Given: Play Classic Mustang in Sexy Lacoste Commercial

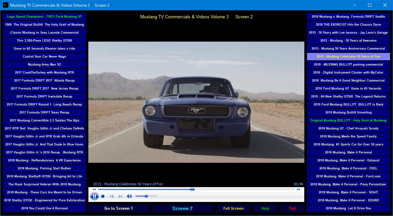Looking at the screenshot, I should 44,33.
